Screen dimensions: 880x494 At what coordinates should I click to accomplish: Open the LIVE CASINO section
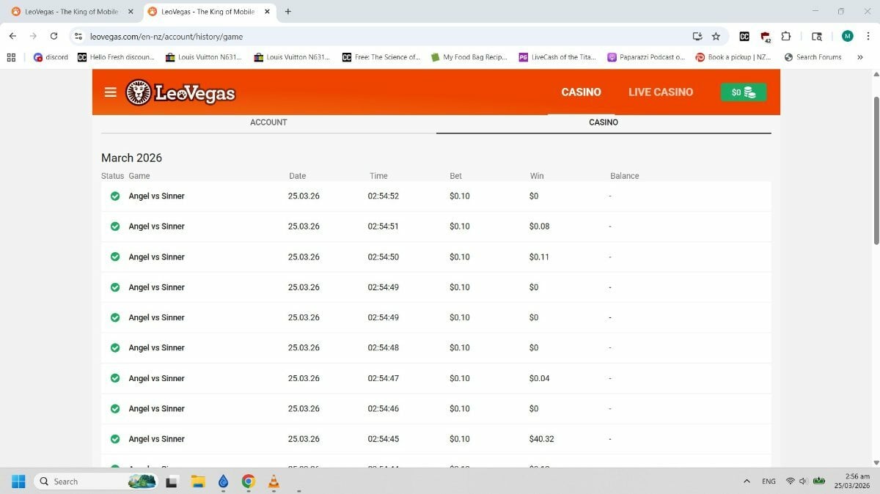point(660,92)
